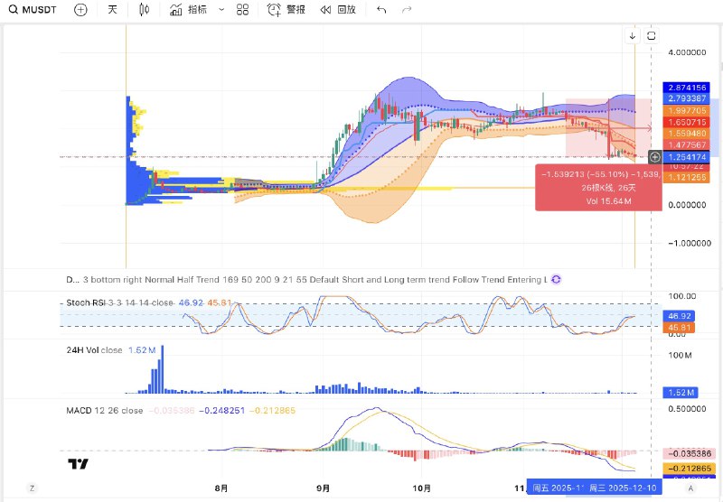Click the TradingView logo

[x=78, y=464]
